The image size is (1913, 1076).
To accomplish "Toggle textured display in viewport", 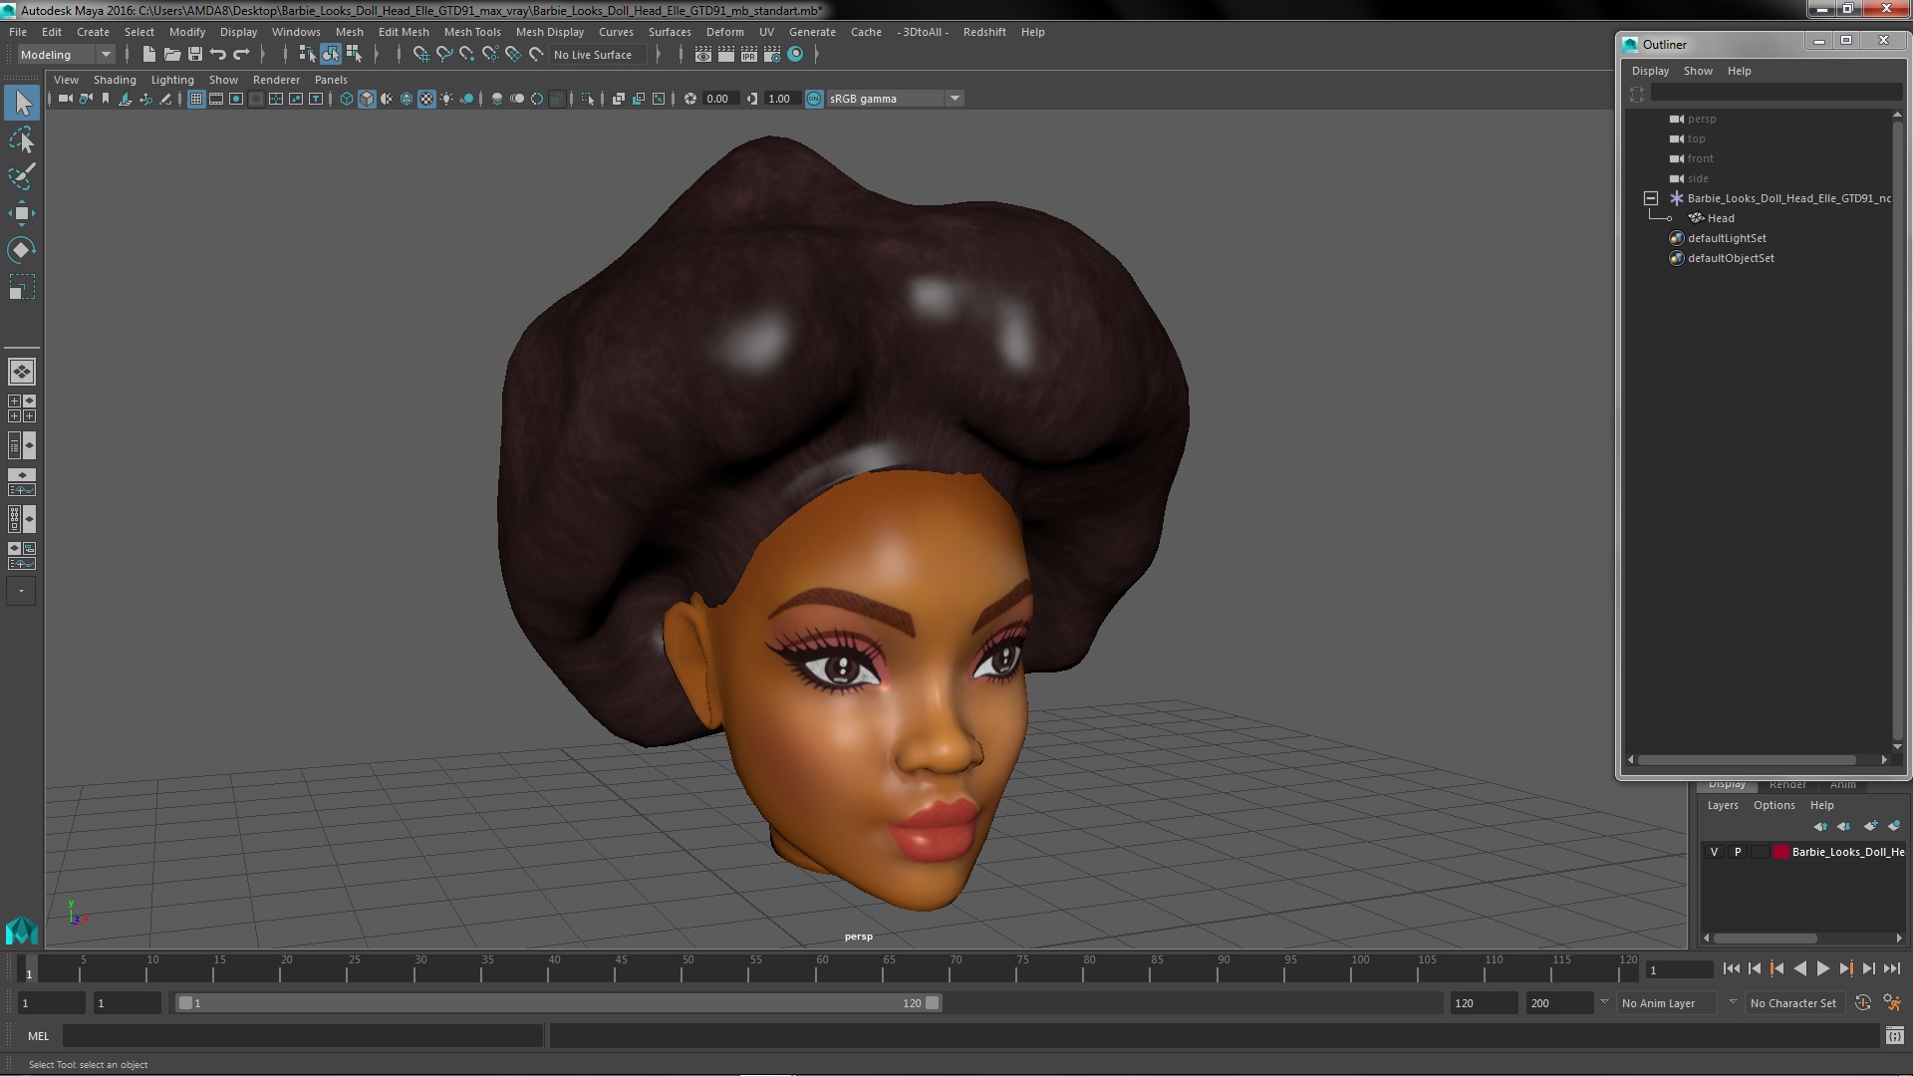I will click(426, 99).
